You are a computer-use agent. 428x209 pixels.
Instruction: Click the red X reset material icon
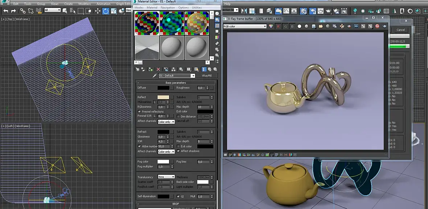point(158,69)
